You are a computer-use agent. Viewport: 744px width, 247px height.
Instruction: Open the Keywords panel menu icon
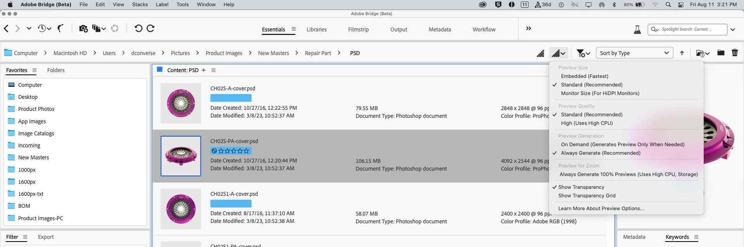[696, 237]
